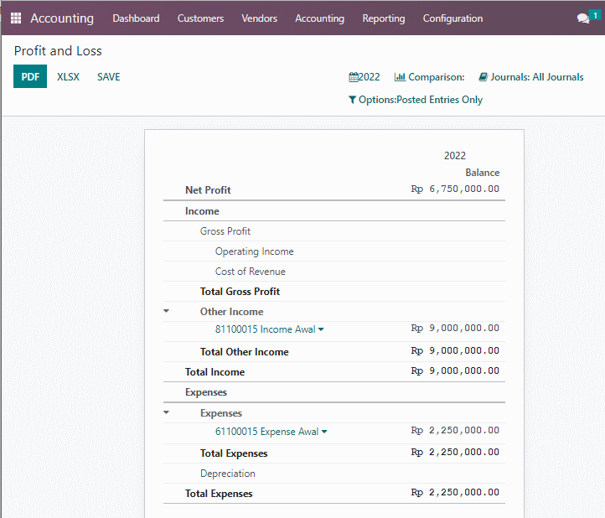Open dropdown caret beside 81100015 Income Awal
Image resolution: width=605 pixels, height=518 pixels.
coord(321,329)
